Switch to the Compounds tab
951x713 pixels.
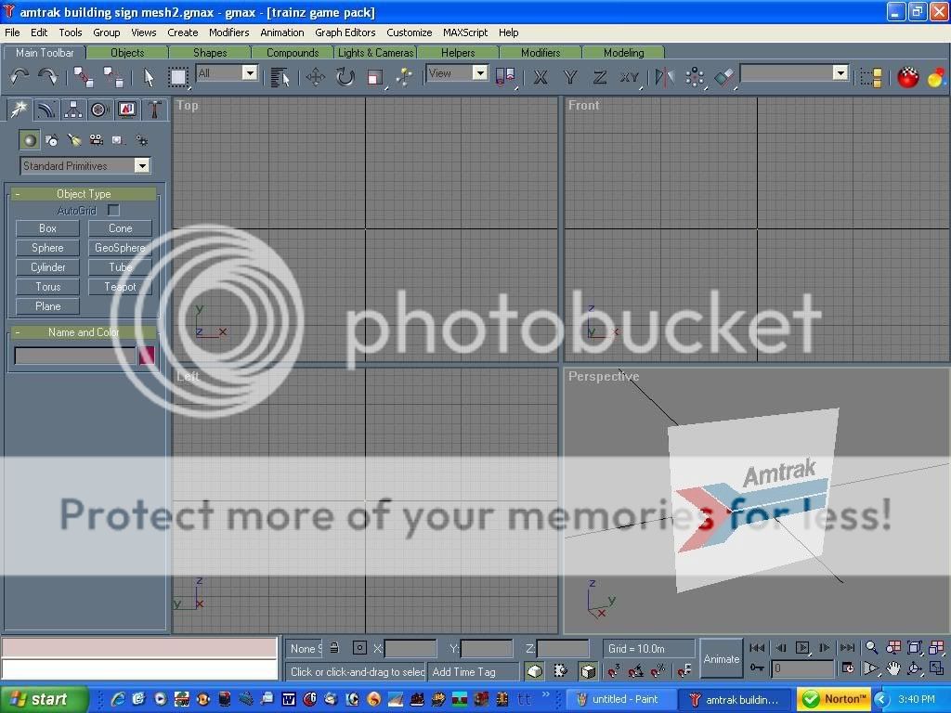point(293,53)
